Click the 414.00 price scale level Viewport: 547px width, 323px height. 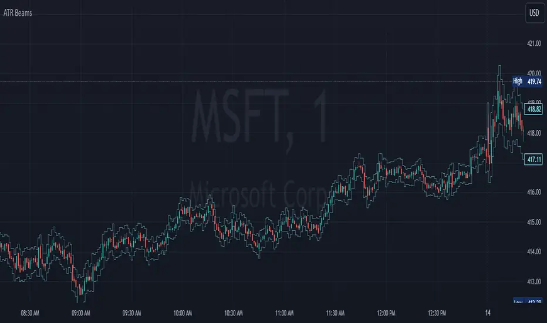(534, 252)
